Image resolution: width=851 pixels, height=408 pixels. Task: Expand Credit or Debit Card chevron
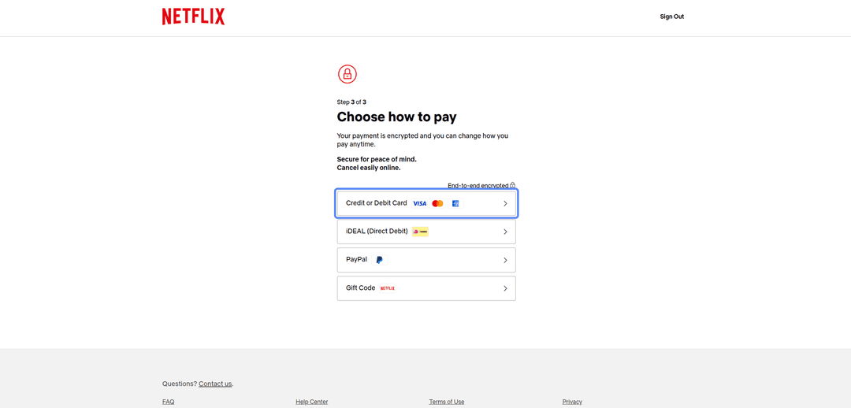(x=505, y=203)
